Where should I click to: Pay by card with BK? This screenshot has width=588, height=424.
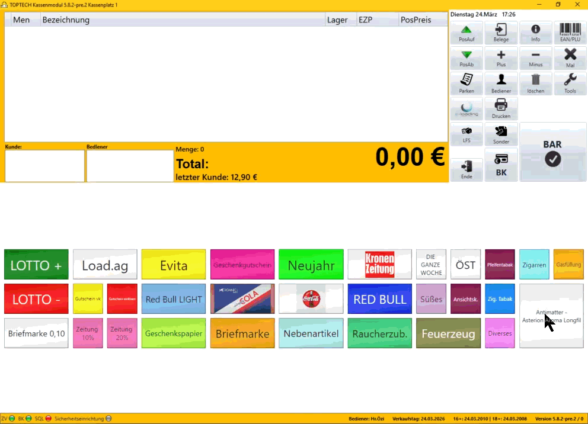[x=501, y=165]
